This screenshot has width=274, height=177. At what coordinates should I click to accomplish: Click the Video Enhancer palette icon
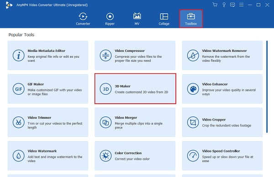point(193,89)
